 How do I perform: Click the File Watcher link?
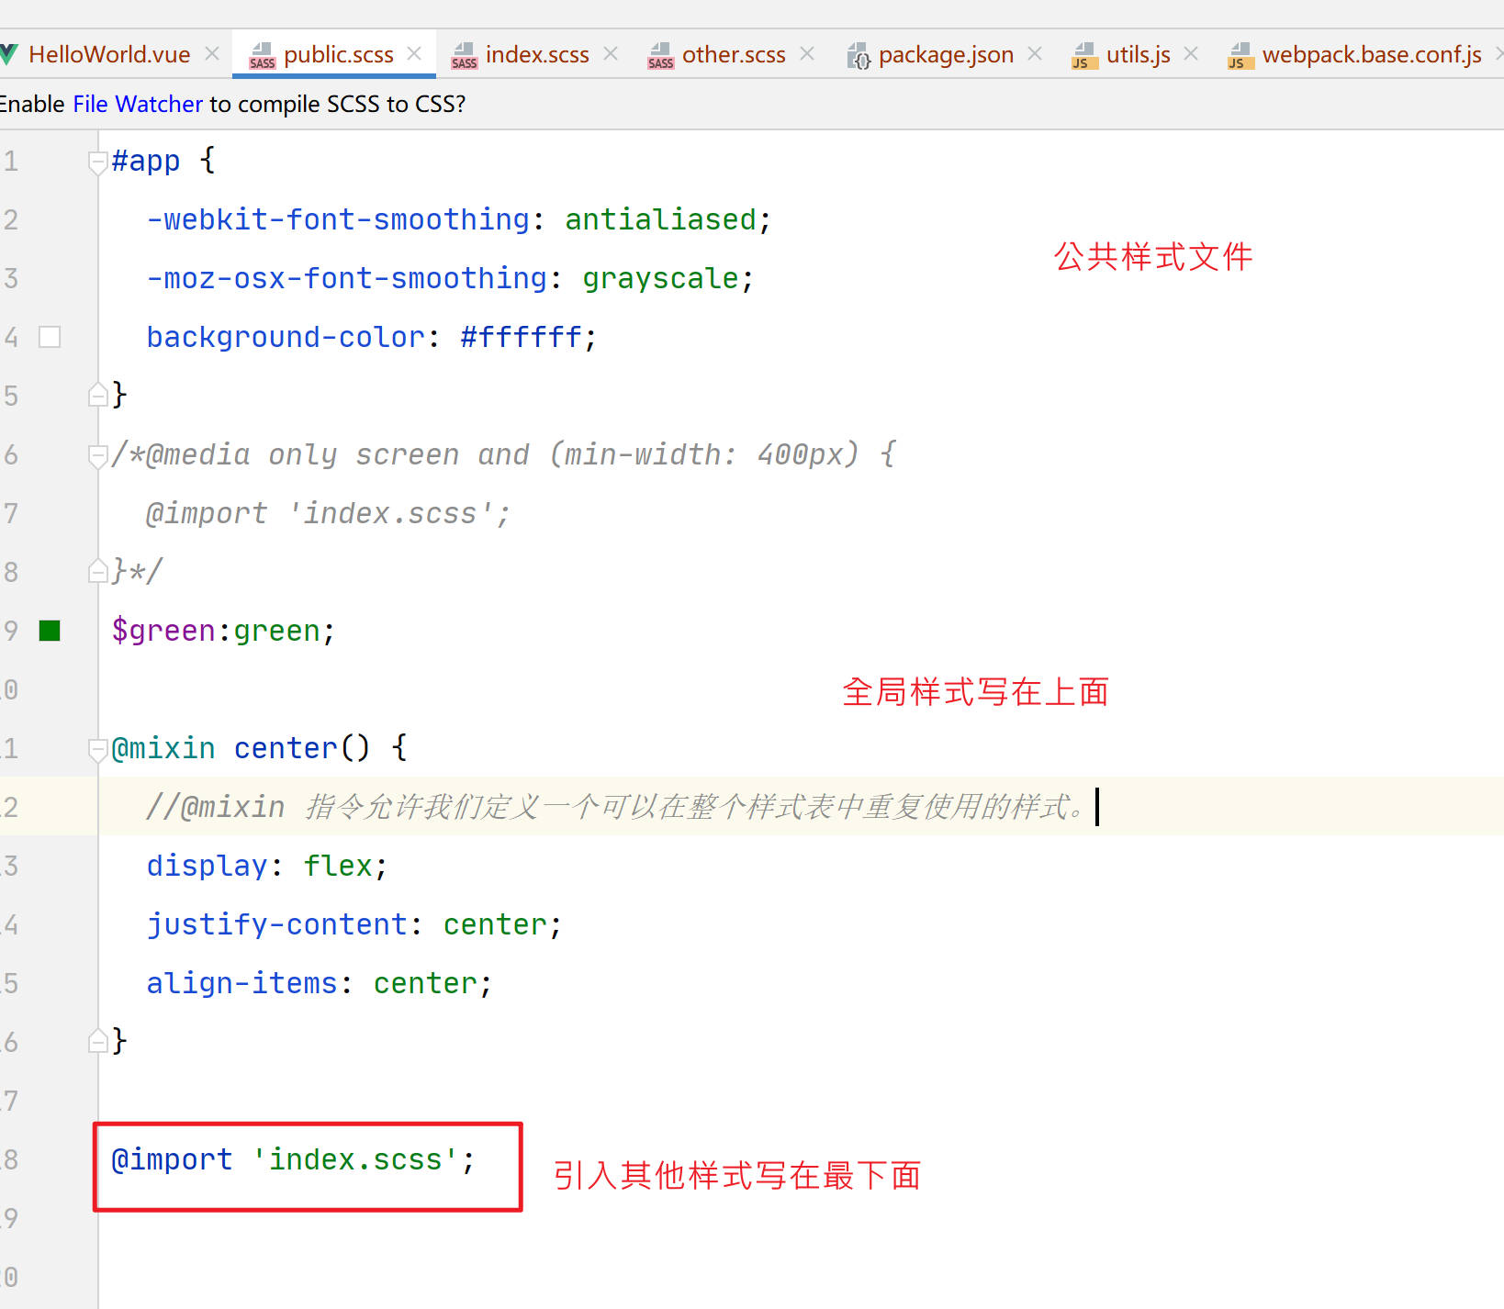[138, 104]
